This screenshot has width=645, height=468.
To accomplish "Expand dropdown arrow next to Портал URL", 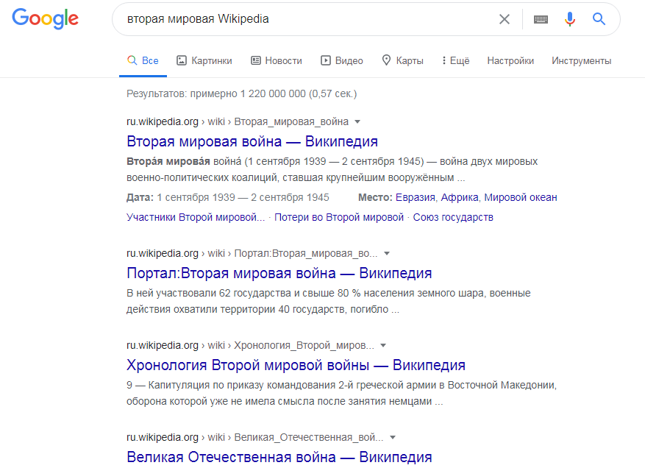I will [387, 254].
